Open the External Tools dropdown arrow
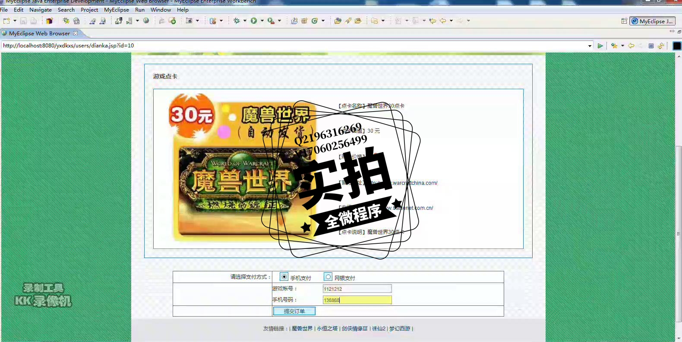Viewport: 682px width, 342px height. click(x=279, y=21)
